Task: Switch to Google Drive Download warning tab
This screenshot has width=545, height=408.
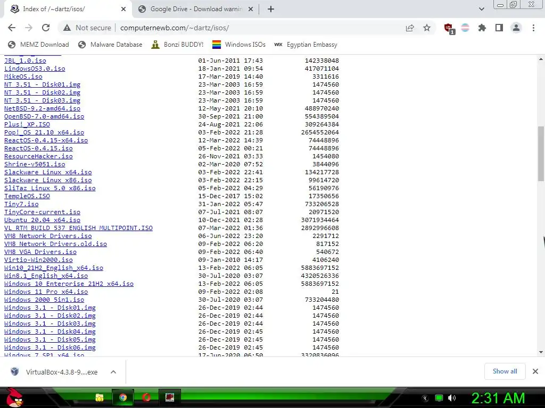Action: coord(196,9)
